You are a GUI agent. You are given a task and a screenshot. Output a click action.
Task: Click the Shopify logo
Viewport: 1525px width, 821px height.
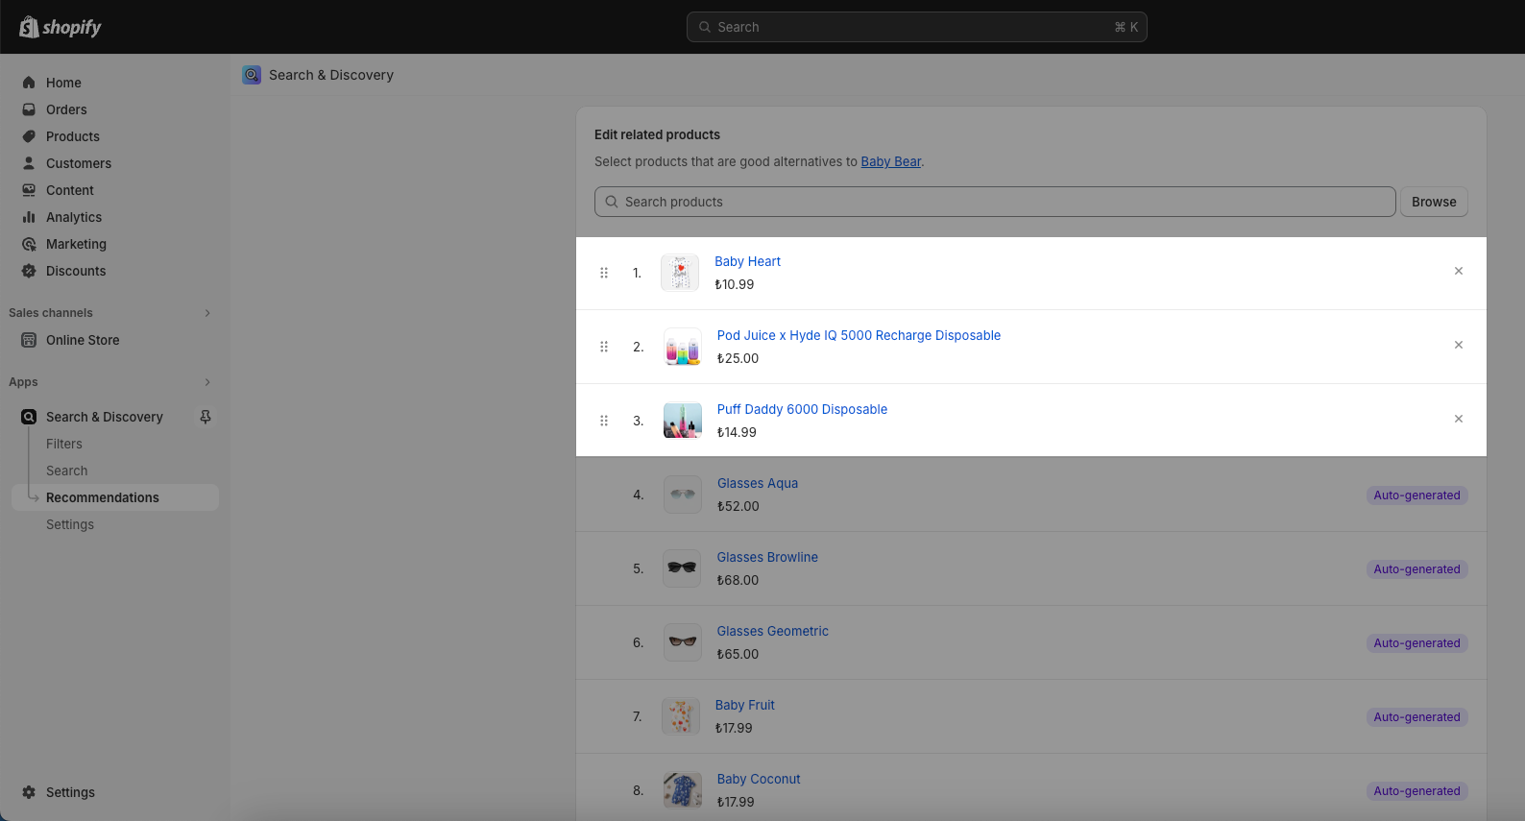tap(61, 27)
